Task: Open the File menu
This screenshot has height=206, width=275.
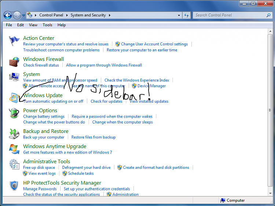Action: pos(9,25)
